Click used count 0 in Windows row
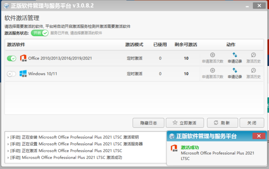The height and width of the screenshot is (169, 269). 160,74
